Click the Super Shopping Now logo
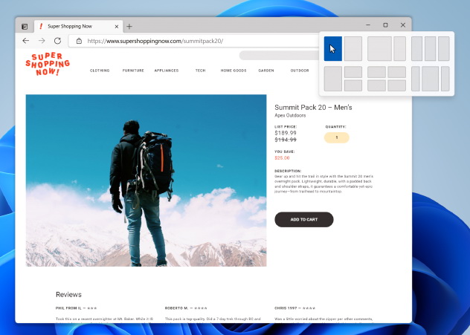The width and height of the screenshot is (470, 335). click(46, 65)
